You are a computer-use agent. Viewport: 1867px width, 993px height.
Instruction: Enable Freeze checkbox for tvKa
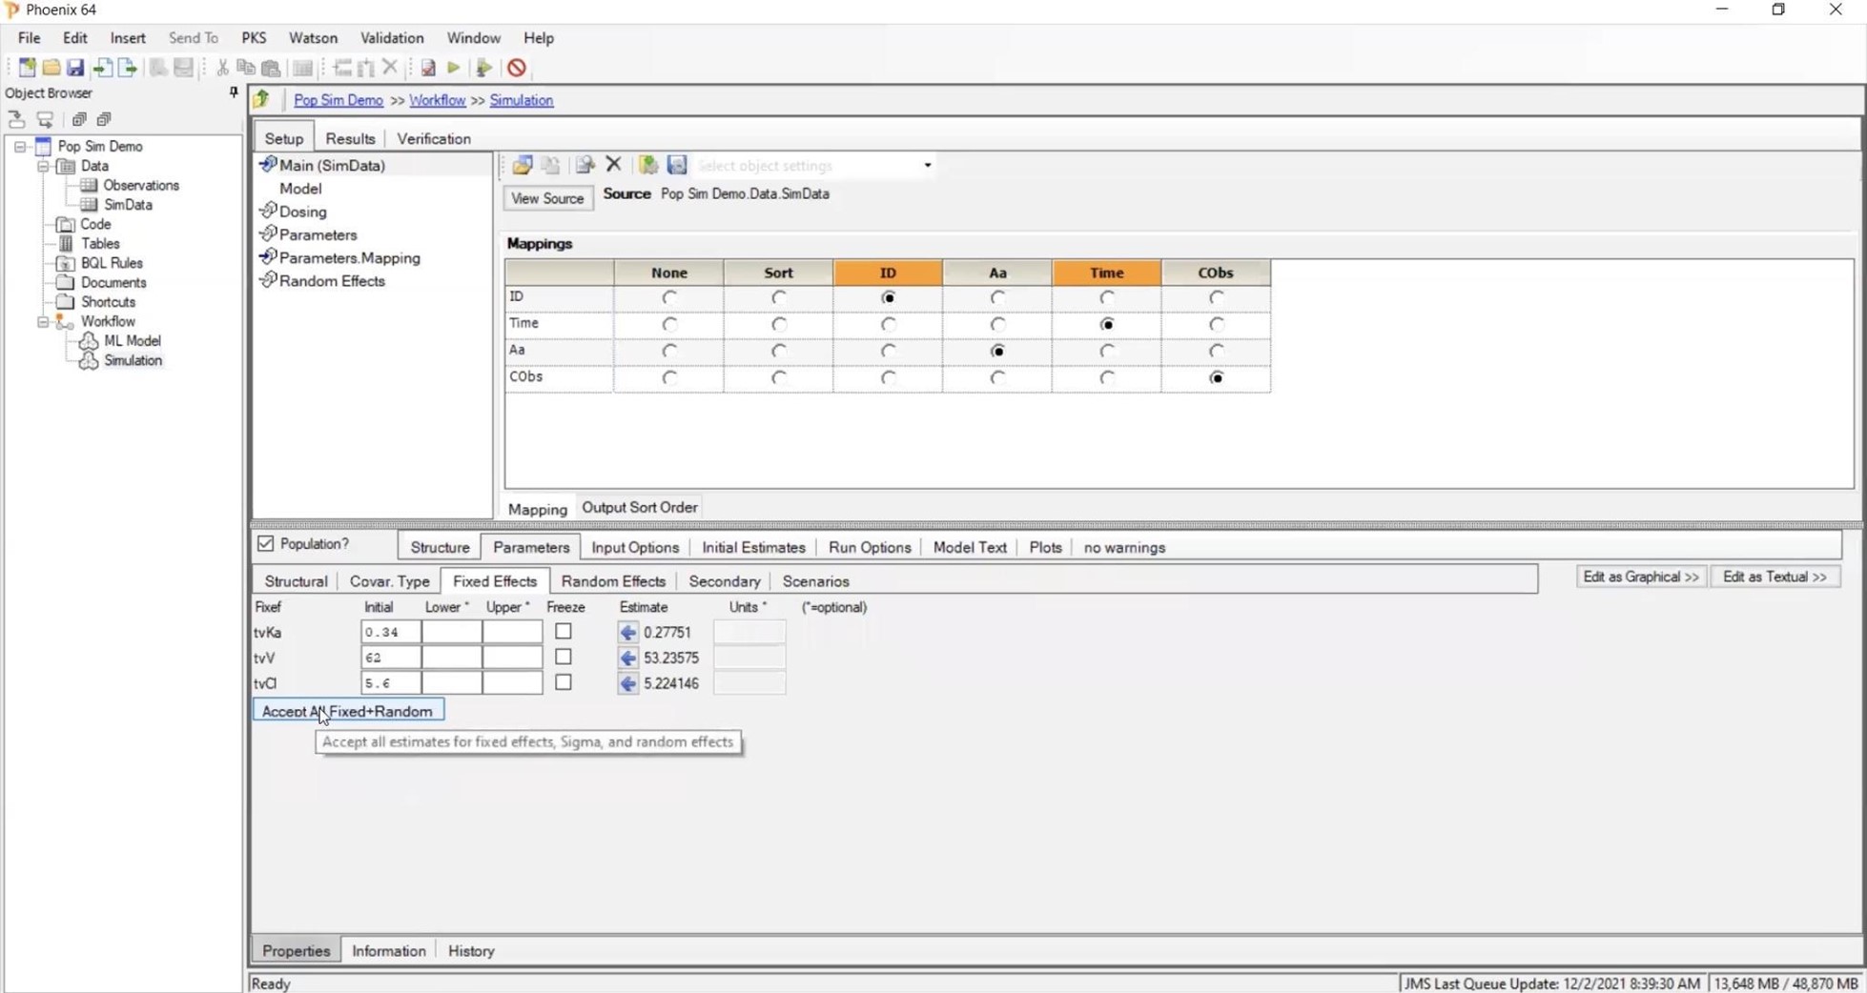pyautogui.click(x=563, y=631)
